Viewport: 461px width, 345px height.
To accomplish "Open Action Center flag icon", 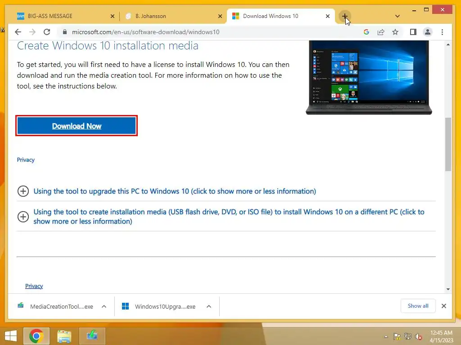I will tap(397, 336).
